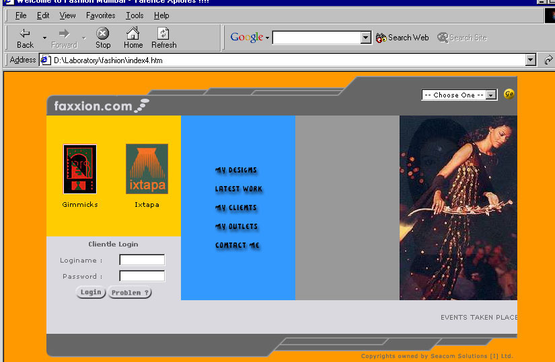Click the Events Taken Place text
Image resolution: width=555 pixels, height=362 pixels.
pyautogui.click(x=479, y=317)
